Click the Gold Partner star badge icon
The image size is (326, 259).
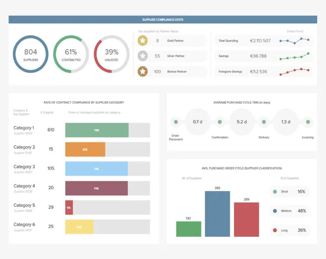point(143,40)
